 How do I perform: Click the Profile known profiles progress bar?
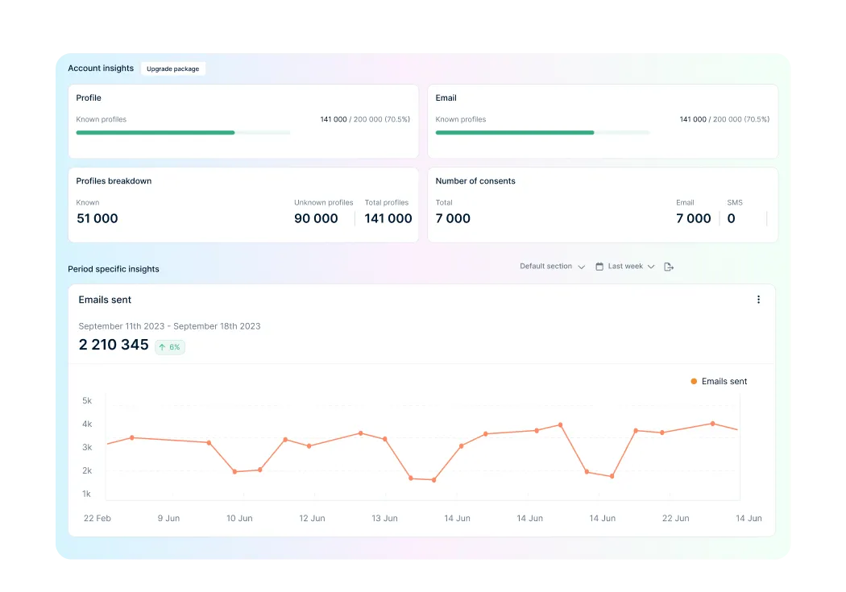click(183, 132)
